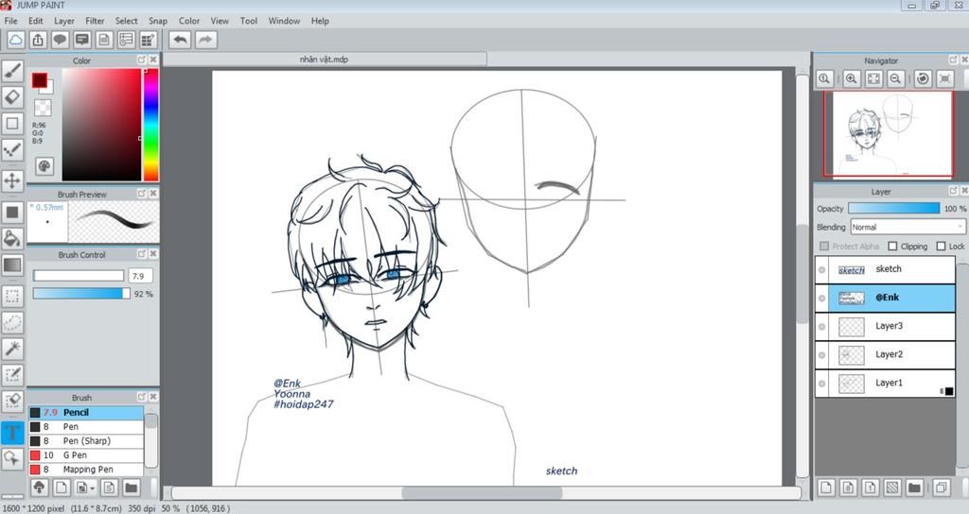The height and width of the screenshot is (514, 969).
Task: Click the cloud icon in the top toolbar
Action: pos(16,40)
